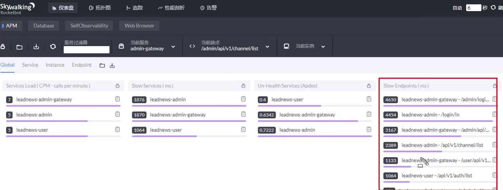Click the 服务过滤器 filter input
The image size is (503, 190).
(x=87, y=50)
